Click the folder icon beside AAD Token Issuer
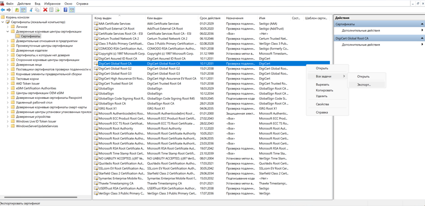The image size is (425, 206). pos(13,83)
